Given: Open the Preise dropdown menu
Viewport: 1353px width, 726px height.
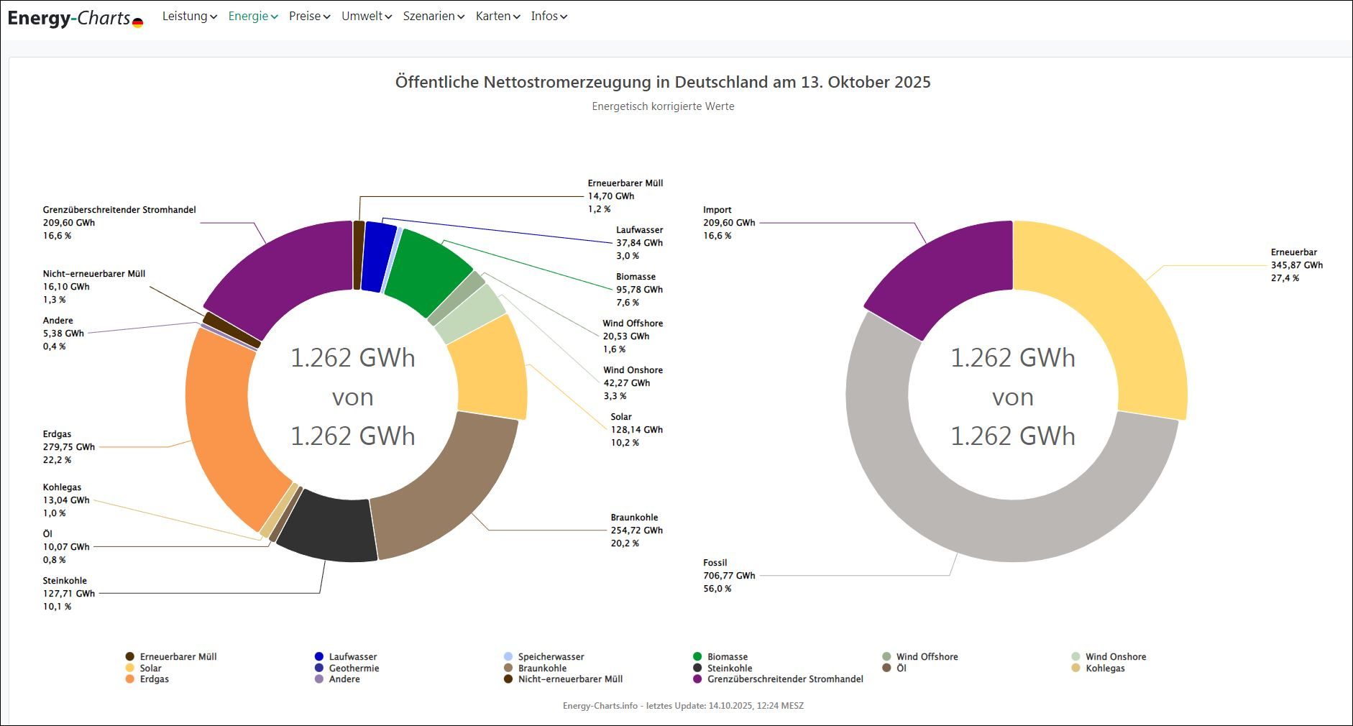Looking at the screenshot, I should [x=309, y=16].
